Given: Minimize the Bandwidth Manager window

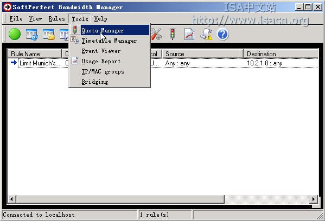Looking at the screenshot, I should pos(298,7).
